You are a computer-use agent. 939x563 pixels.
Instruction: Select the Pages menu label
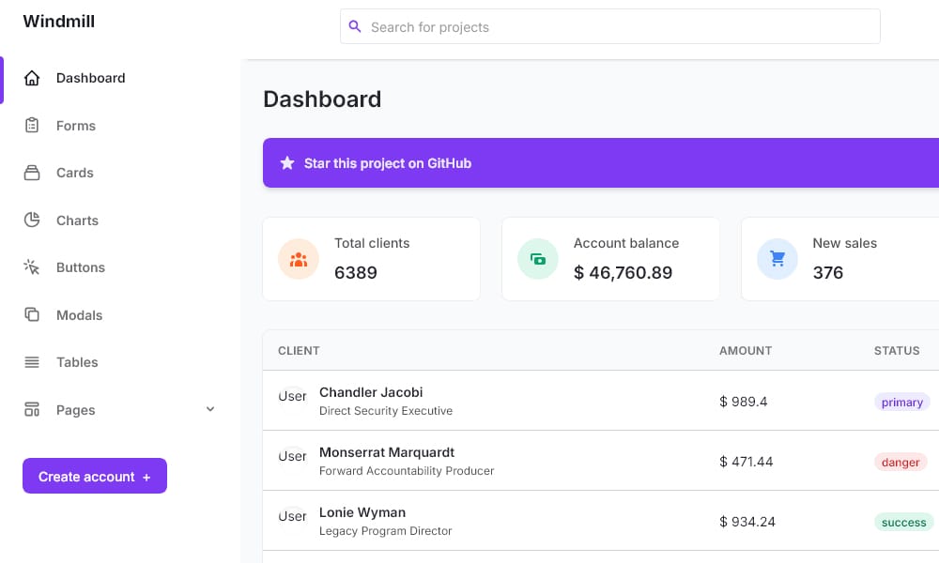(75, 410)
